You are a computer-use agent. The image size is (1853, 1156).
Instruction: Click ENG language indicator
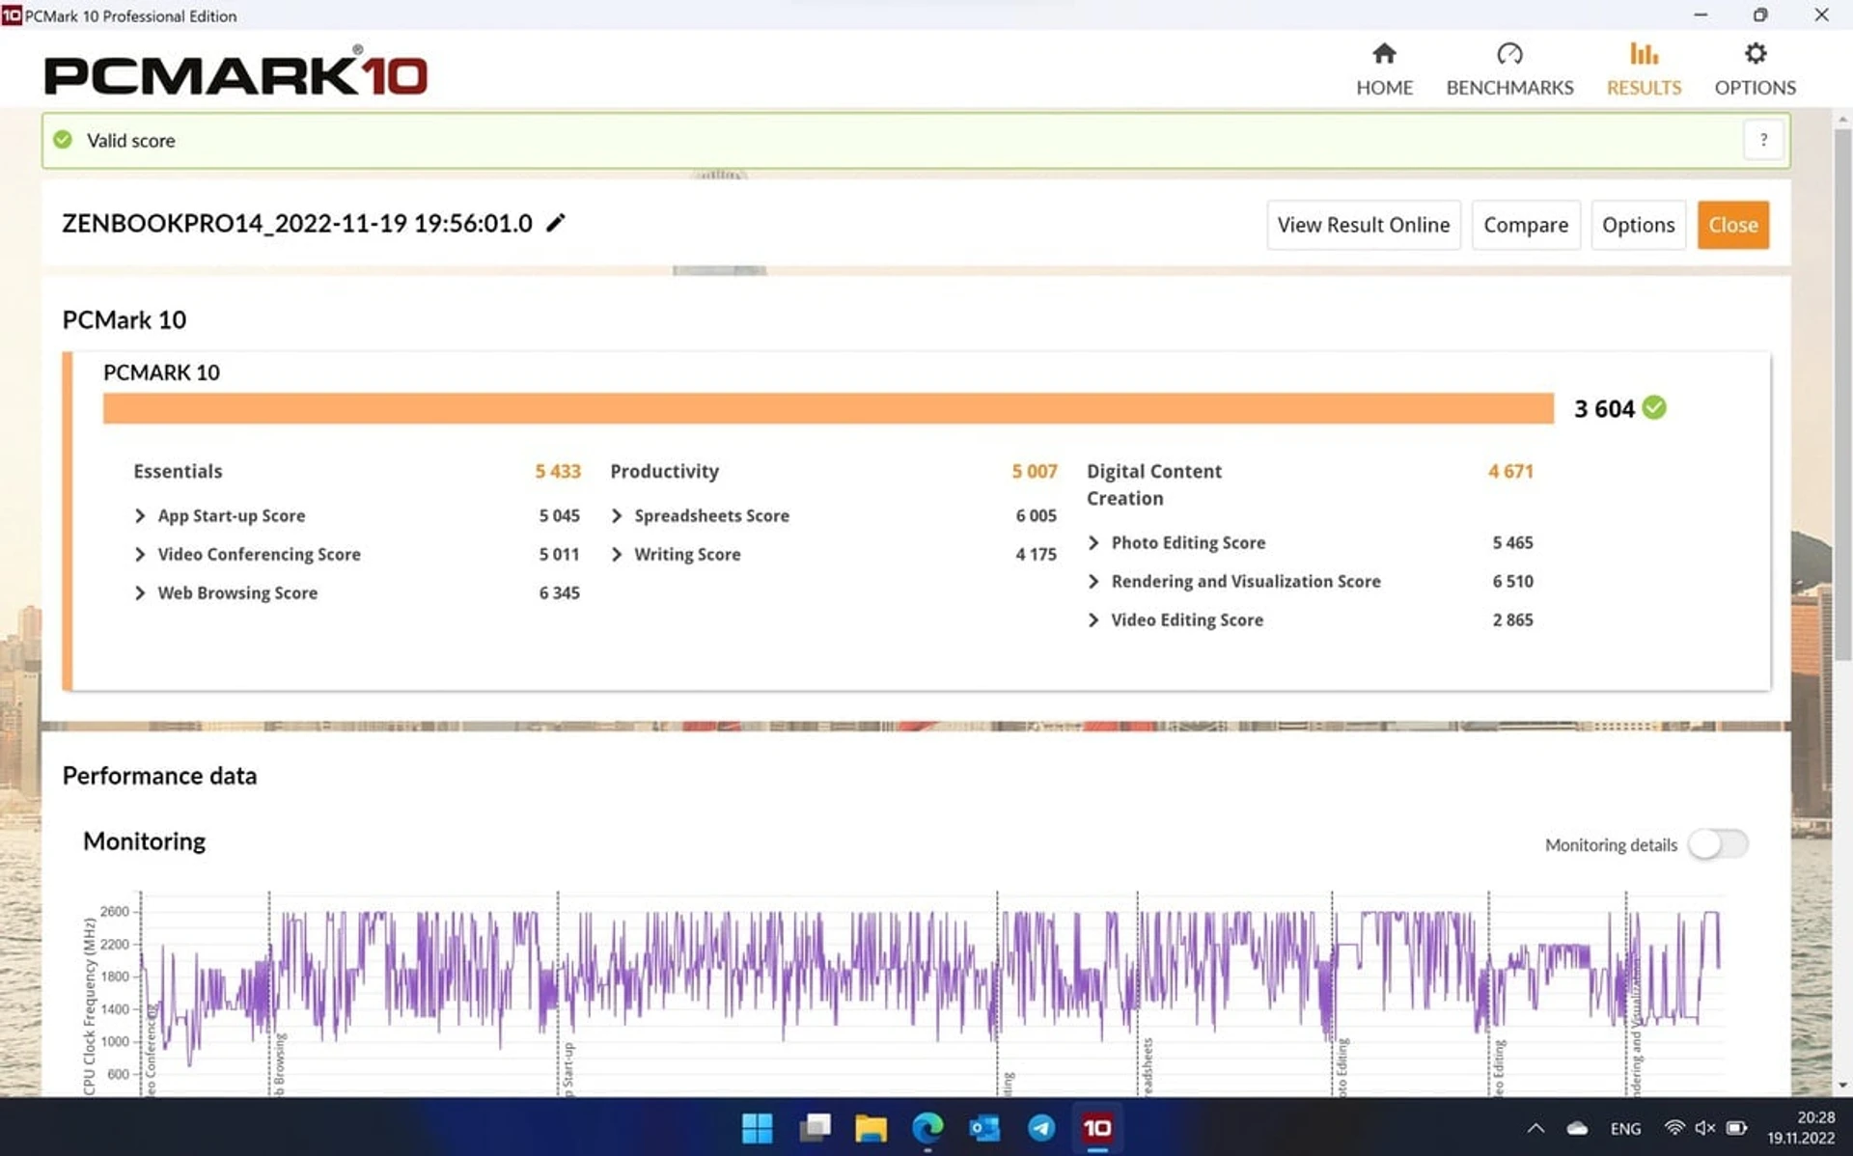coord(1625,1128)
